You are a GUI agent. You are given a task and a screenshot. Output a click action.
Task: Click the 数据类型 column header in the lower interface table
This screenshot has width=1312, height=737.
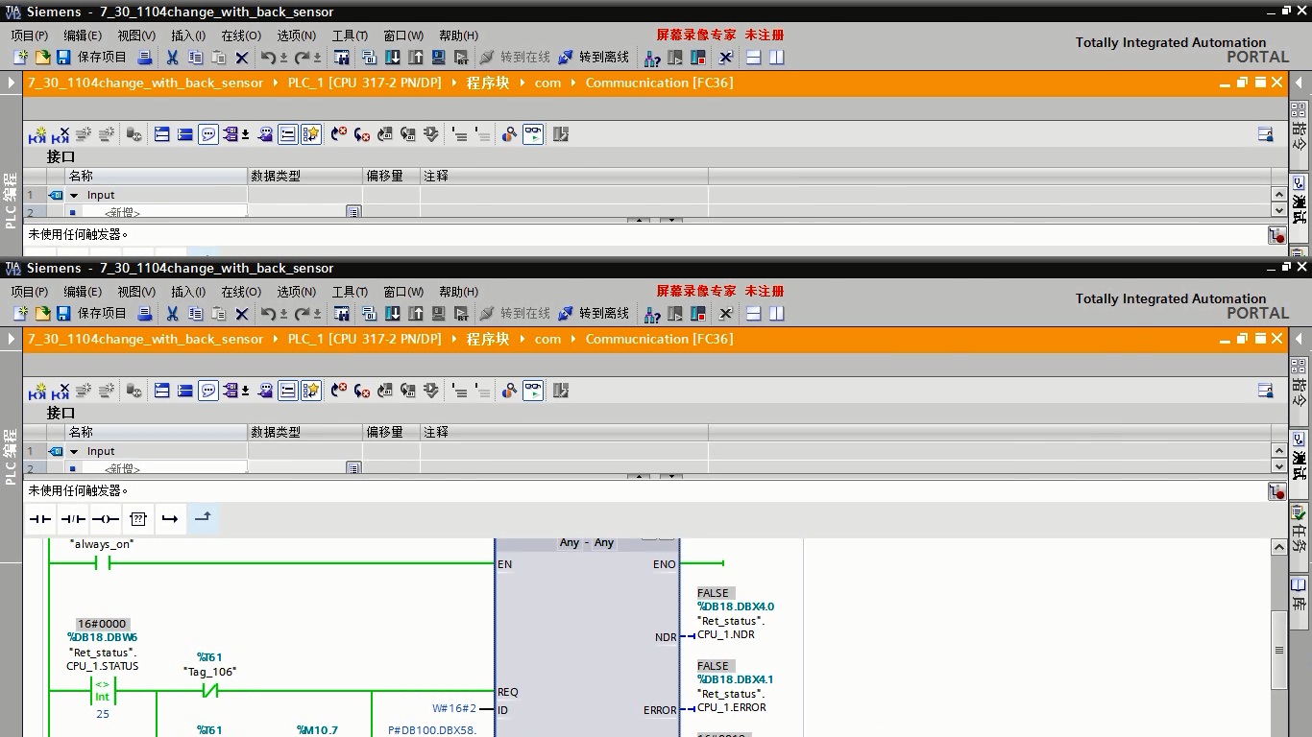coord(304,432)
